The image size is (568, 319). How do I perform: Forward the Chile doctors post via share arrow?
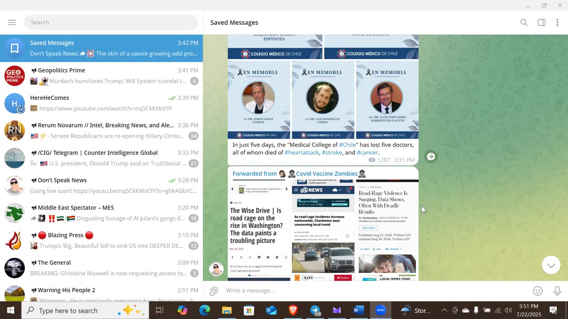click(x=430, y=156)
